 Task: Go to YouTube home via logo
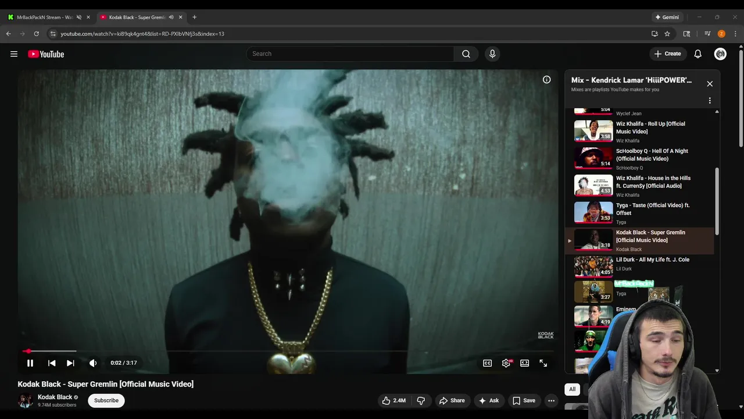[x=46, y=54]
